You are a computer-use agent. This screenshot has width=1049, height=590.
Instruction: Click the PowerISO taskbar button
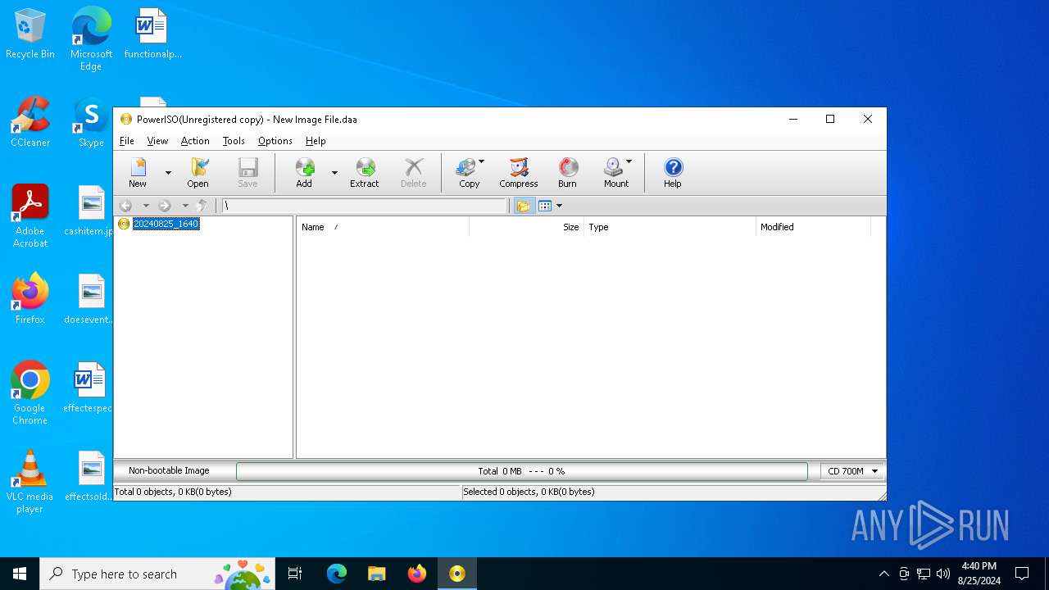(457, 574)
